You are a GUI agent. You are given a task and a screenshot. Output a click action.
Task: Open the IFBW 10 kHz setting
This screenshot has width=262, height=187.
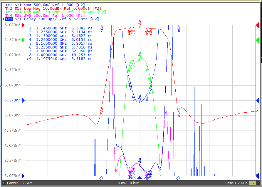click(128, 183)
